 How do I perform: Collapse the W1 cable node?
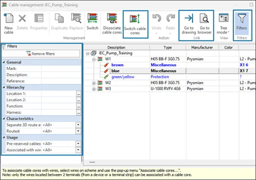(x=94, y=59)
